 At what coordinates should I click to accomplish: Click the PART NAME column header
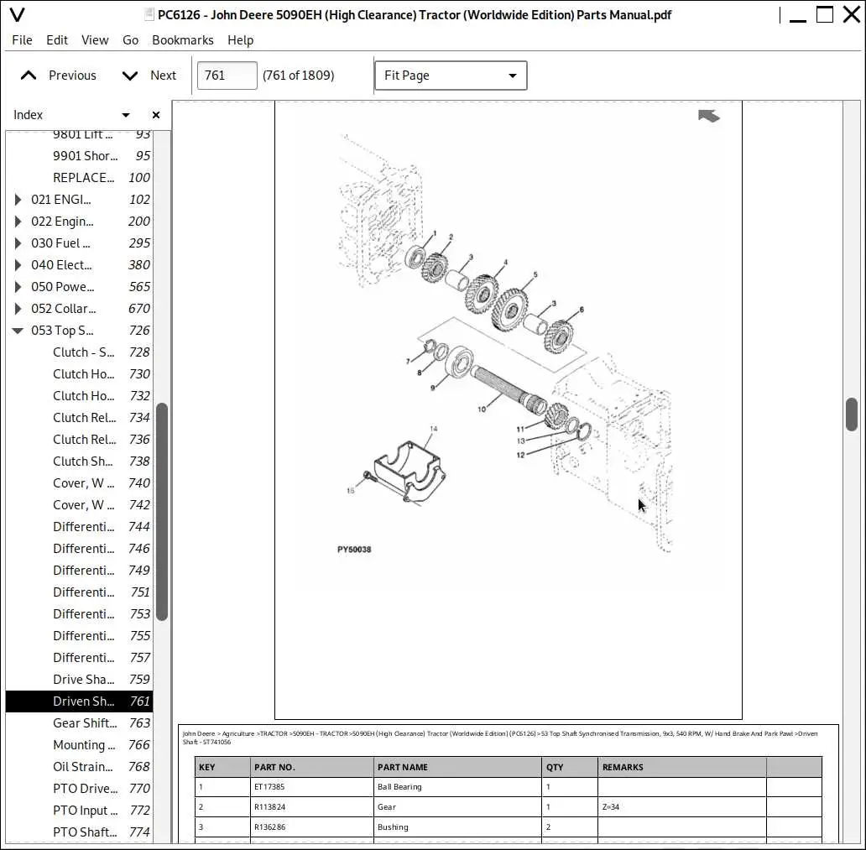click(x=457, y=767)
